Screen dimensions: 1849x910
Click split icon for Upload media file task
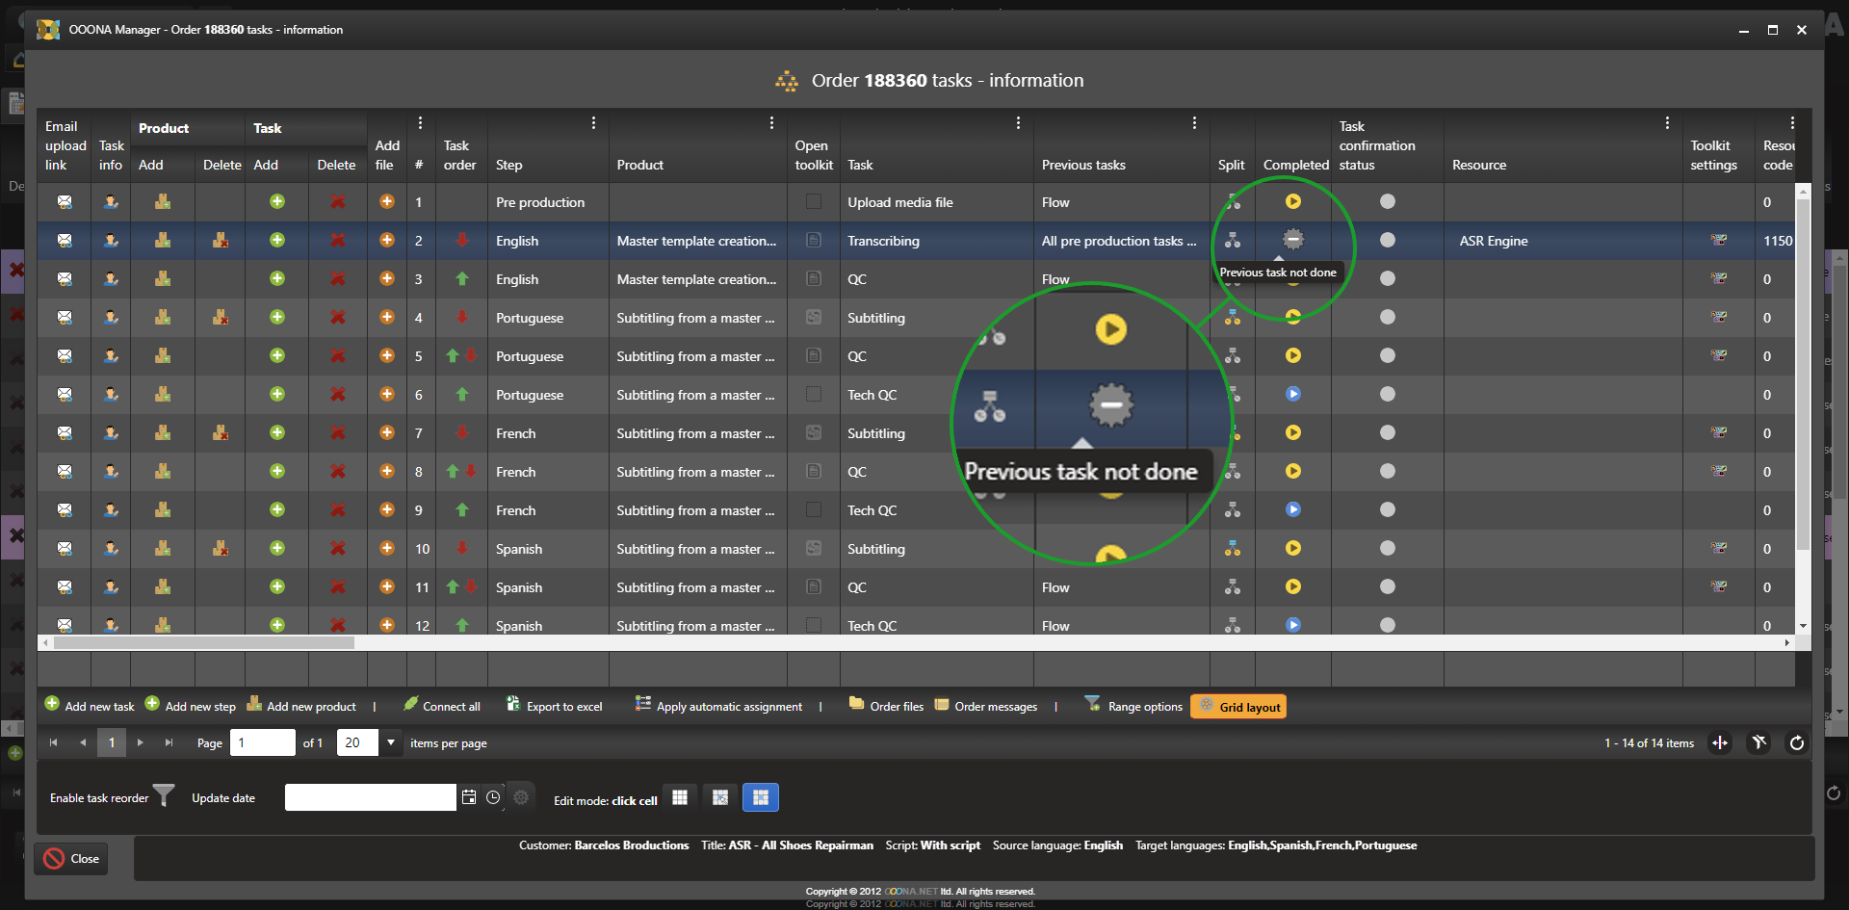coord(1232,202)
